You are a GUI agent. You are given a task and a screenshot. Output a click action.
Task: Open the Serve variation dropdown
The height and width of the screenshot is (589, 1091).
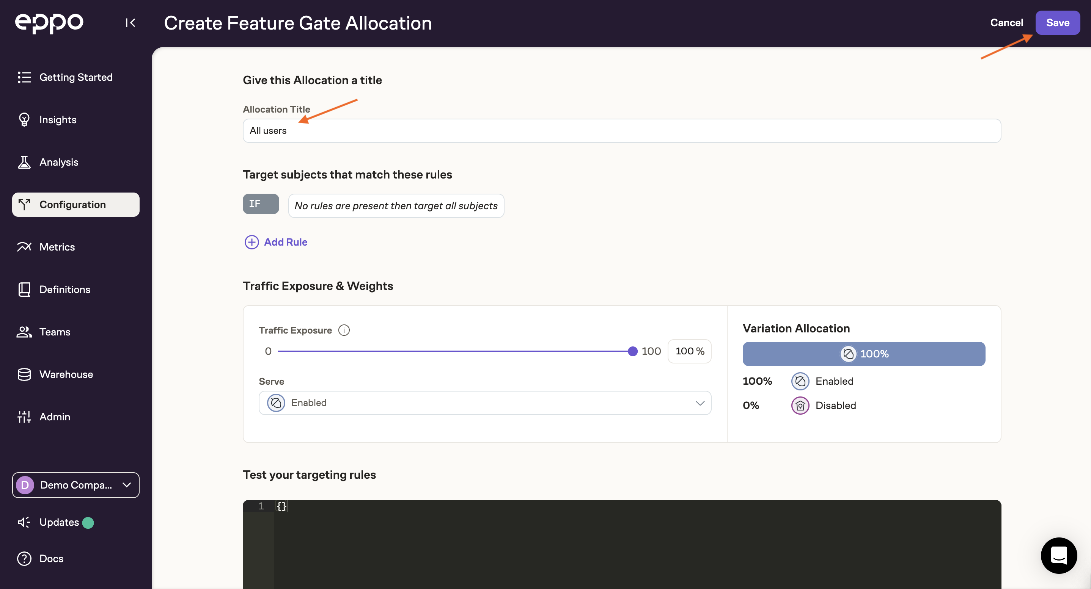(484, 403)
